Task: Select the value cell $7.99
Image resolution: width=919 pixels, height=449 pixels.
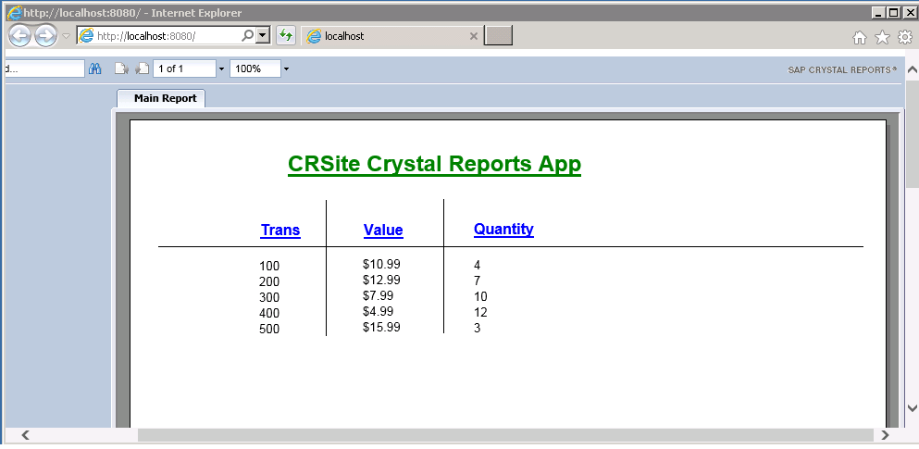Action: (x=378, y=296)
